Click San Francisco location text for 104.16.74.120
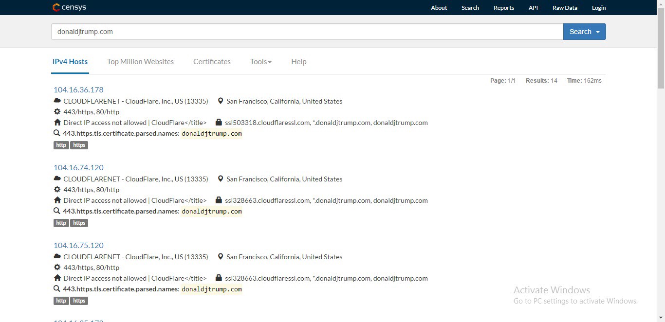This screenshot has width=665, height=322. pyautogui.click(x=284, y=179)
